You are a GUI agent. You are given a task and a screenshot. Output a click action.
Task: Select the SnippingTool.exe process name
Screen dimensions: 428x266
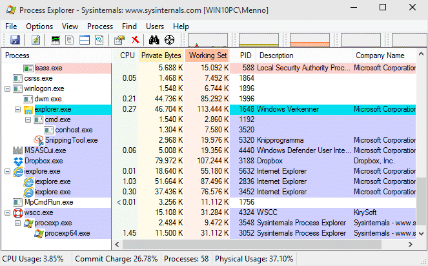click(x=71, y=140)
